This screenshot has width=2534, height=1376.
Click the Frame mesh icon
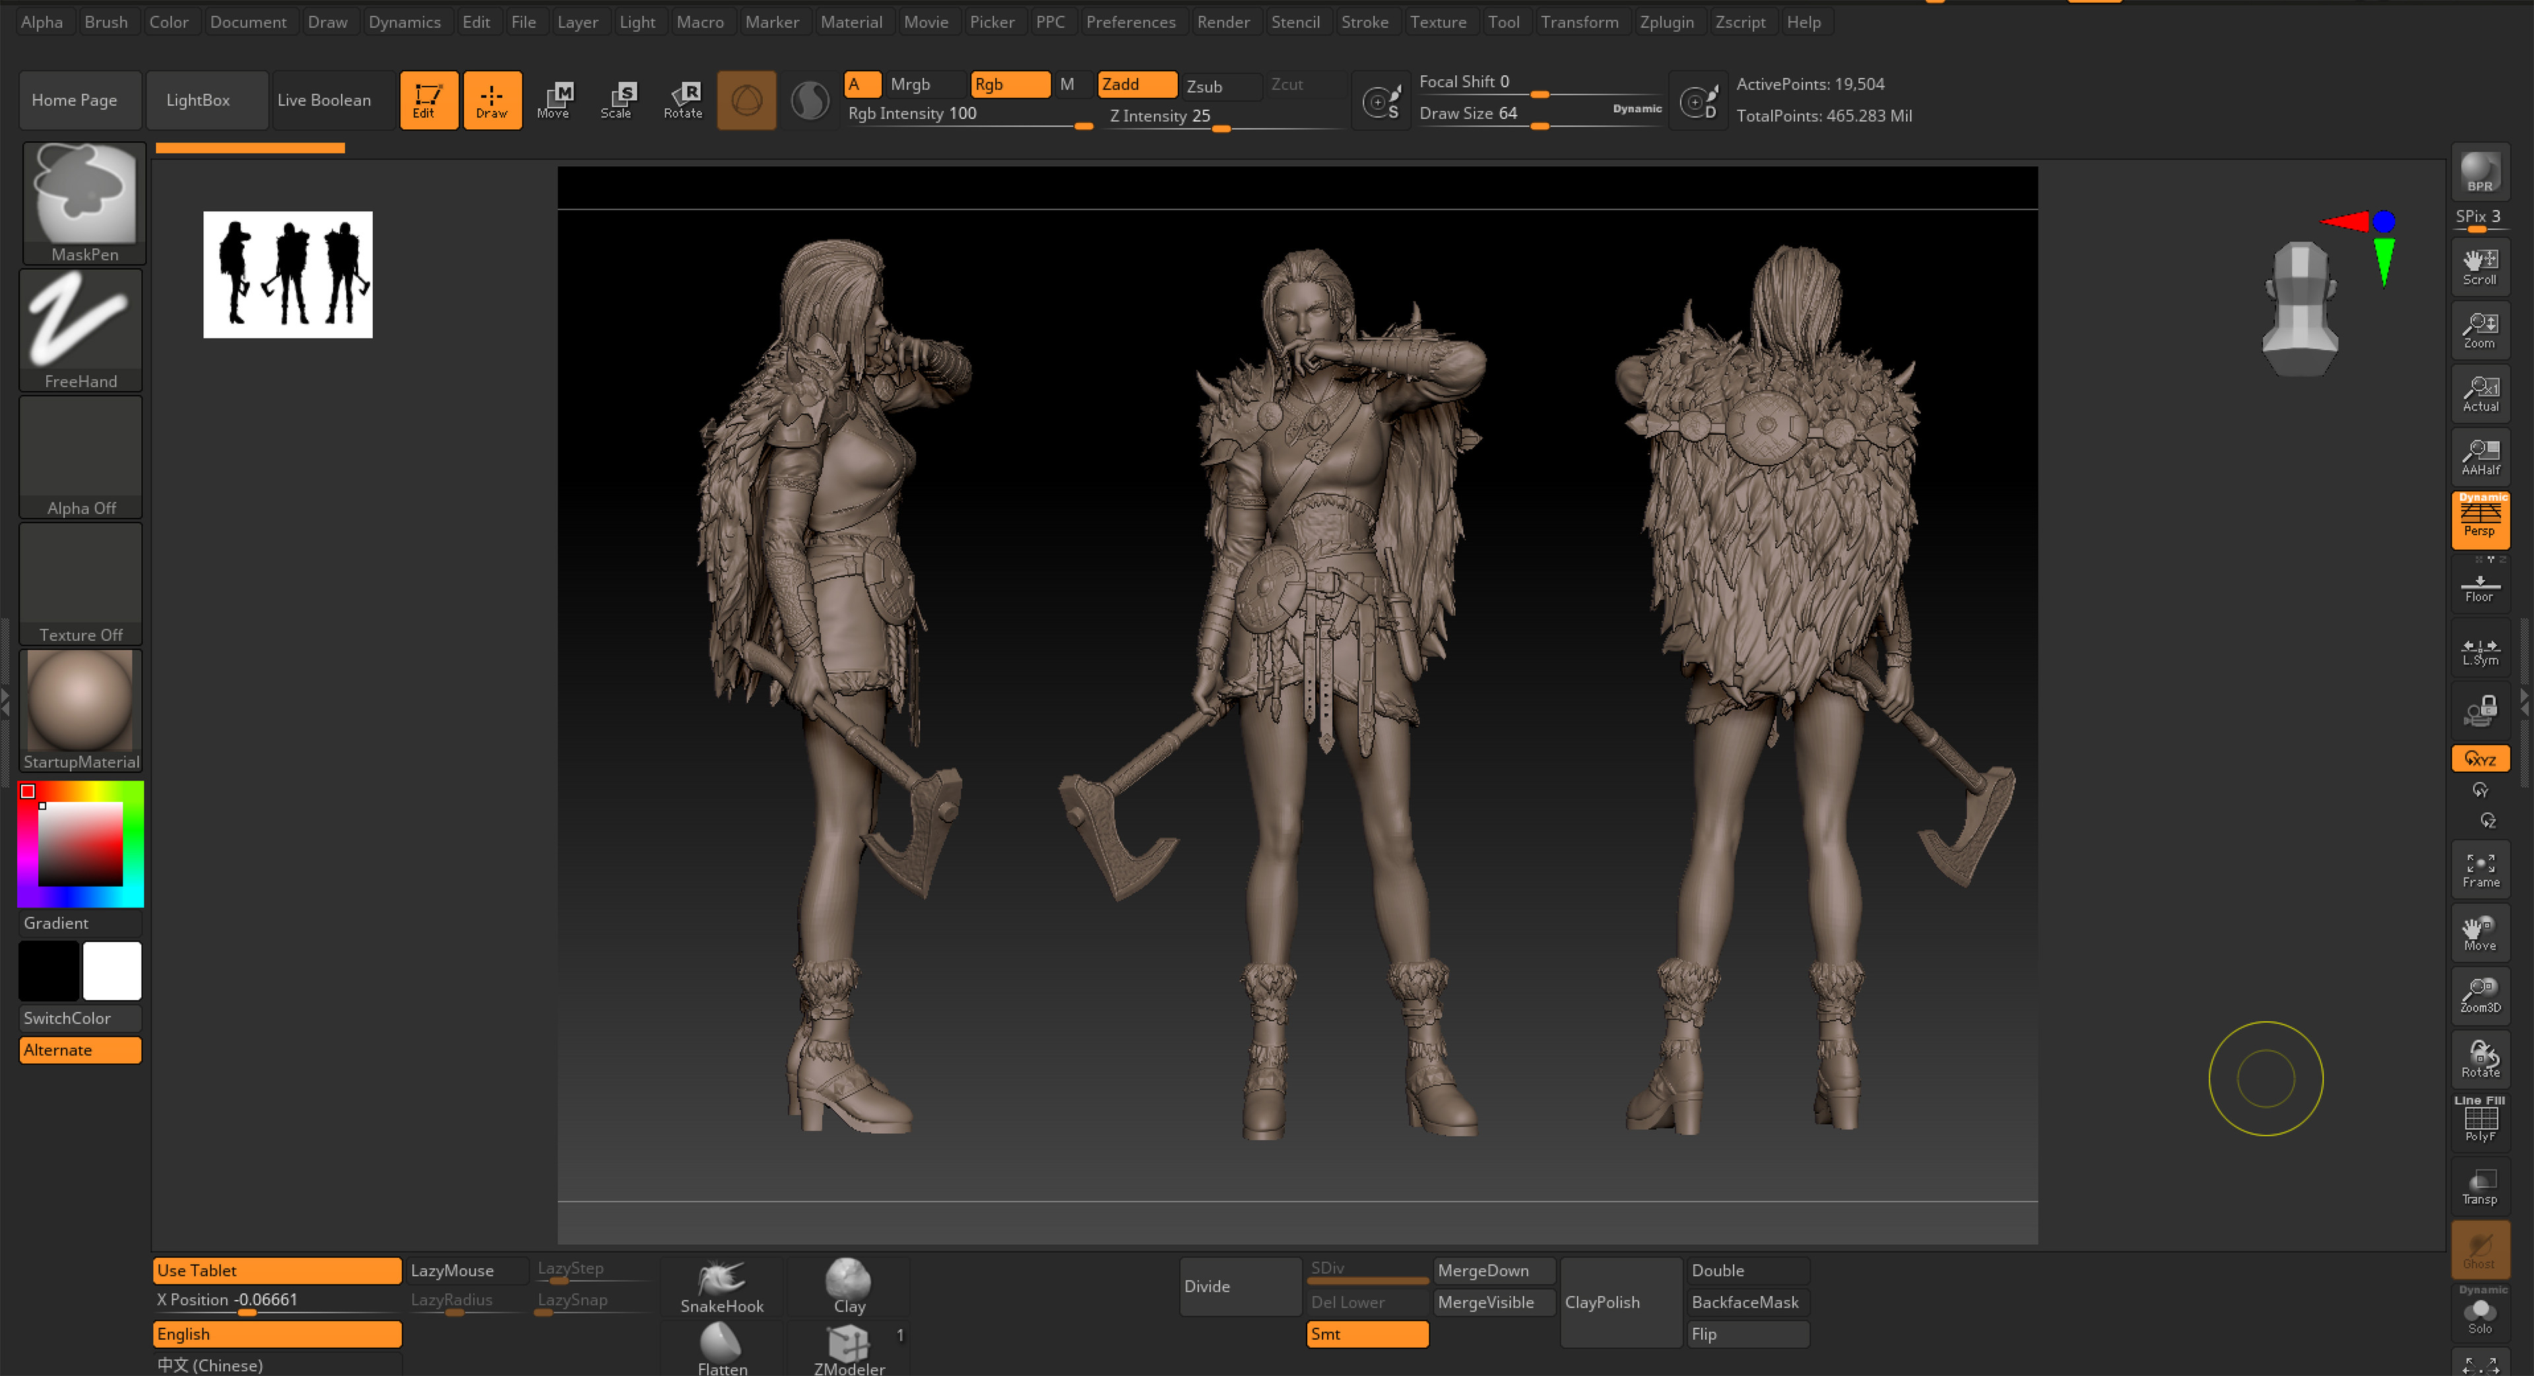click(x=2480, y=869)
